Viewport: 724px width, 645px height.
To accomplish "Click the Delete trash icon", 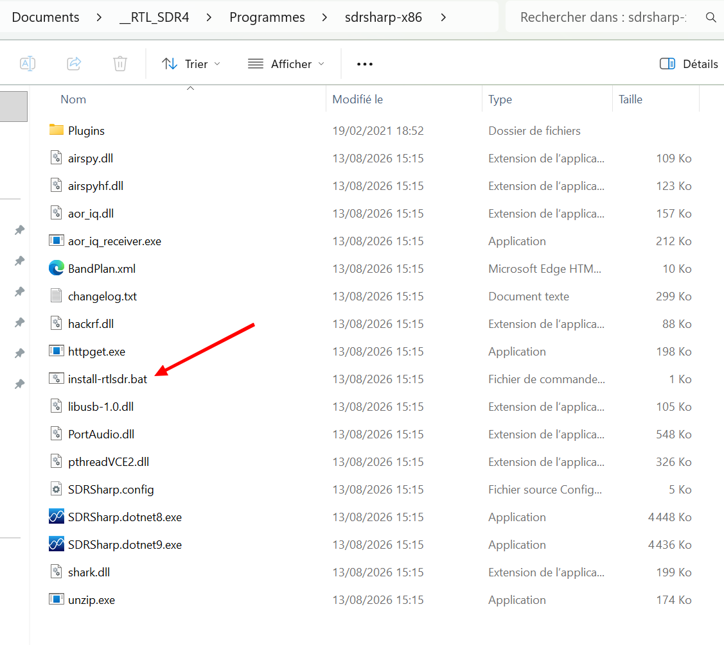I will [120, 64].
